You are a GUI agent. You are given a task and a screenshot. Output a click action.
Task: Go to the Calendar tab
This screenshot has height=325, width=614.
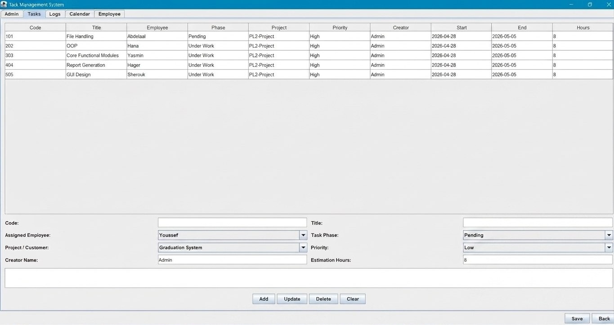coord(80,14)
